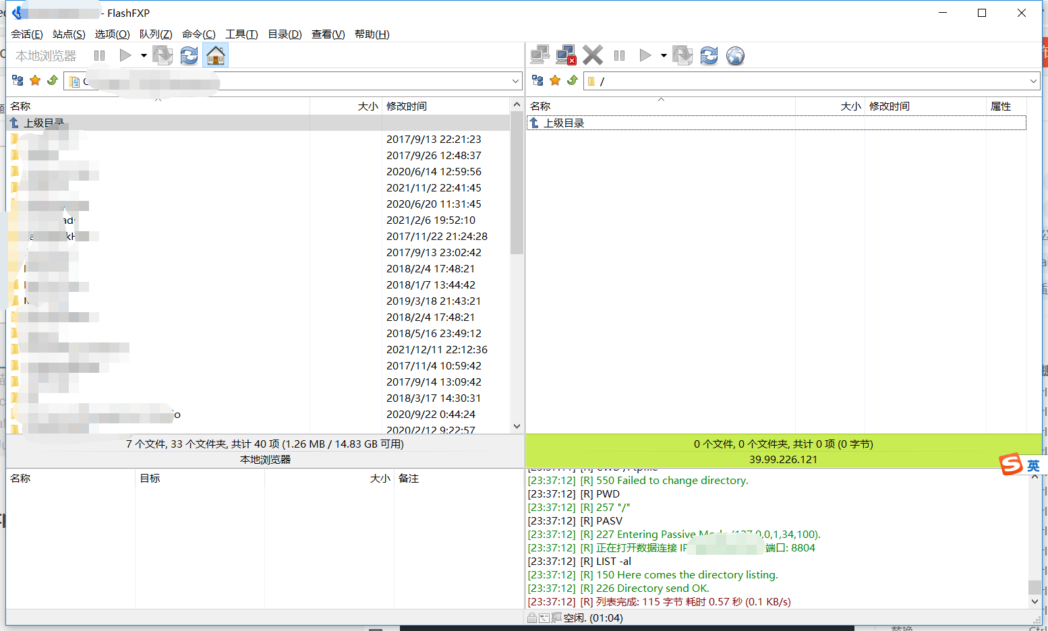Toggle the remote folder tree view
1048x631 pixels.
[537, 80]
